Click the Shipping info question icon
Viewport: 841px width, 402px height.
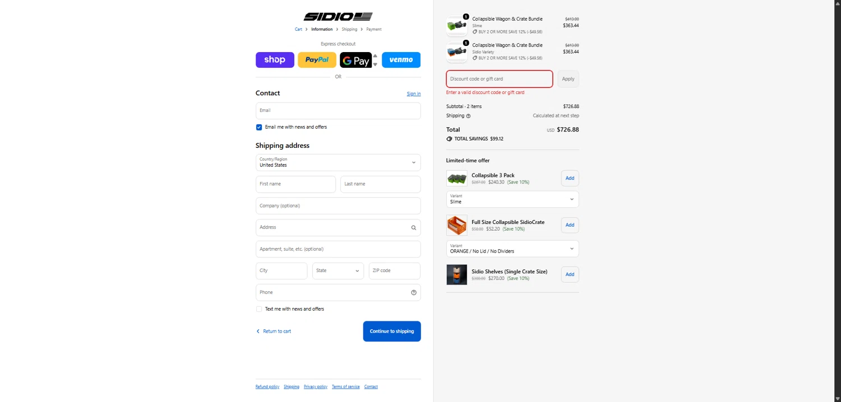[468, 116]
